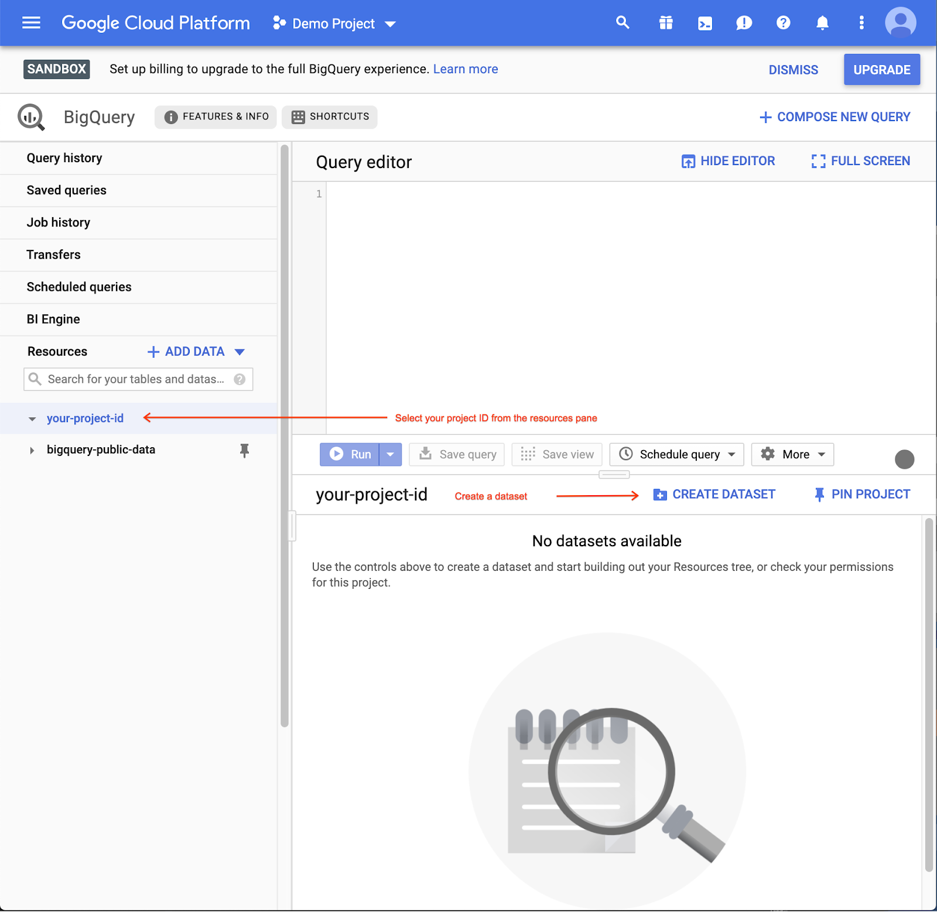Toggle Pin Project for your-project-id

pos(861,494)
